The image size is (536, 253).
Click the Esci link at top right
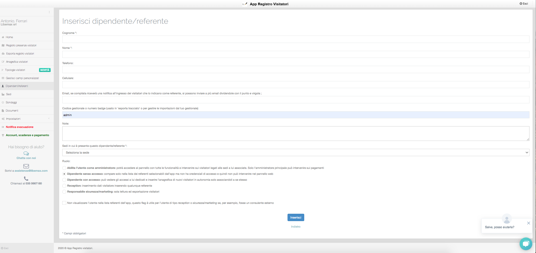524,4
